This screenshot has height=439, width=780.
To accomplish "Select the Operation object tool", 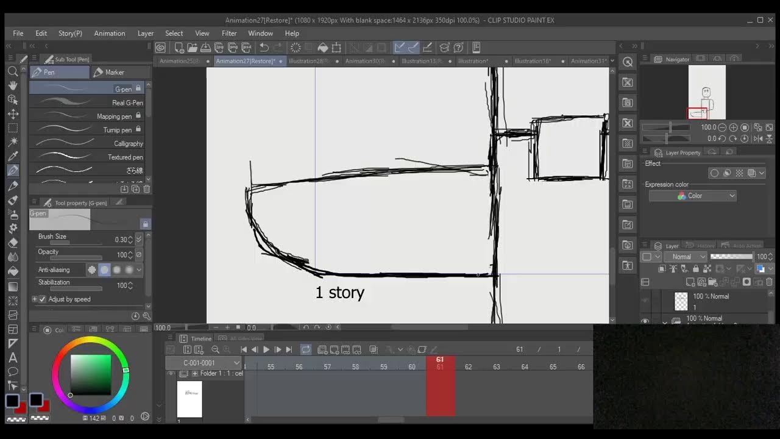I will tap(13, 100).
